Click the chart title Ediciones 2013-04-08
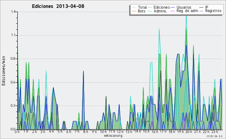This screenshot has width=226, height=139. (58, 6)
